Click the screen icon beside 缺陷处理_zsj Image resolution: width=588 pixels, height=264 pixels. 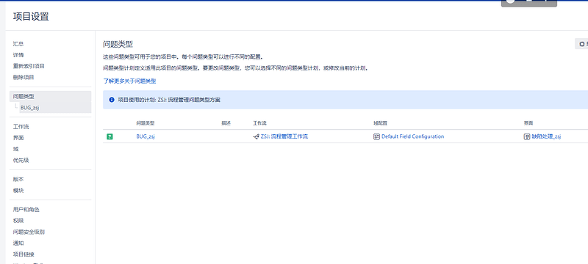click(527, 137)
